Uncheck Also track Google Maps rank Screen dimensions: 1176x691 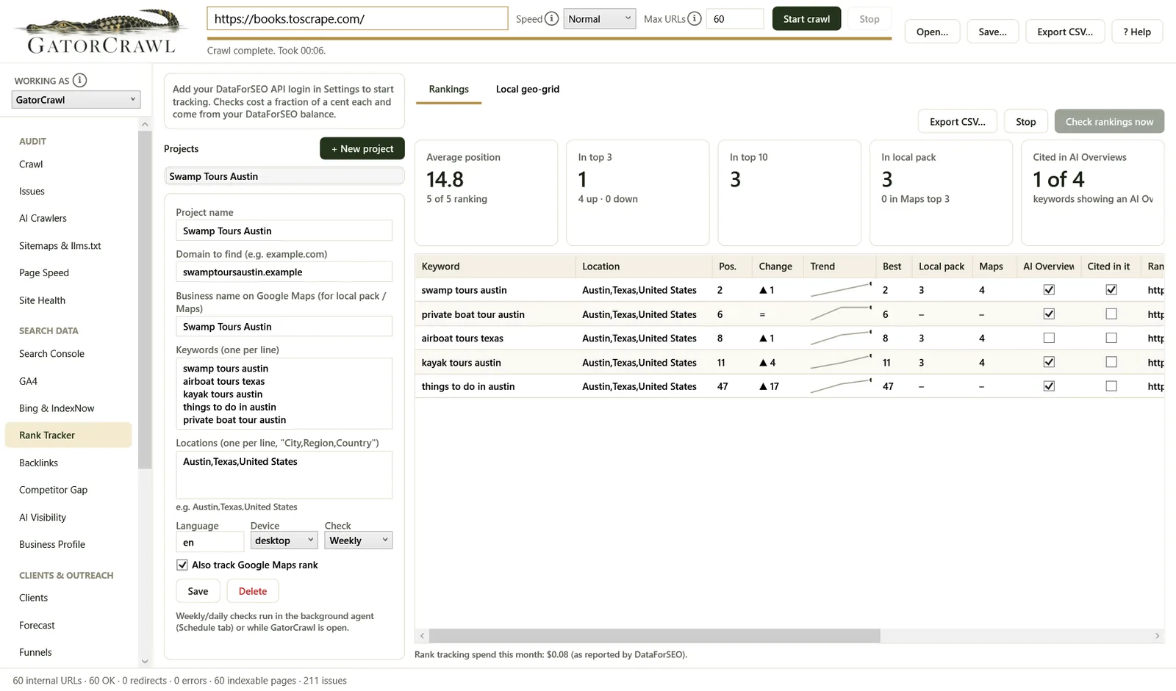(x=182, y=565)
